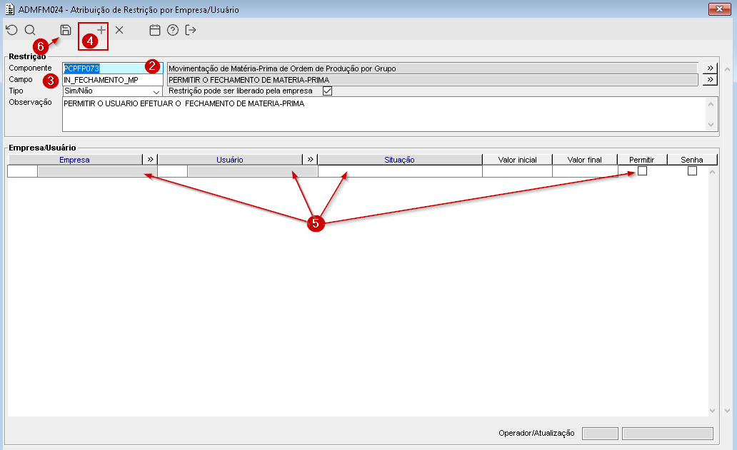Click the Valor final column header
The width and height of the screenshot is (737, 450).
click(x=585, y=160)
